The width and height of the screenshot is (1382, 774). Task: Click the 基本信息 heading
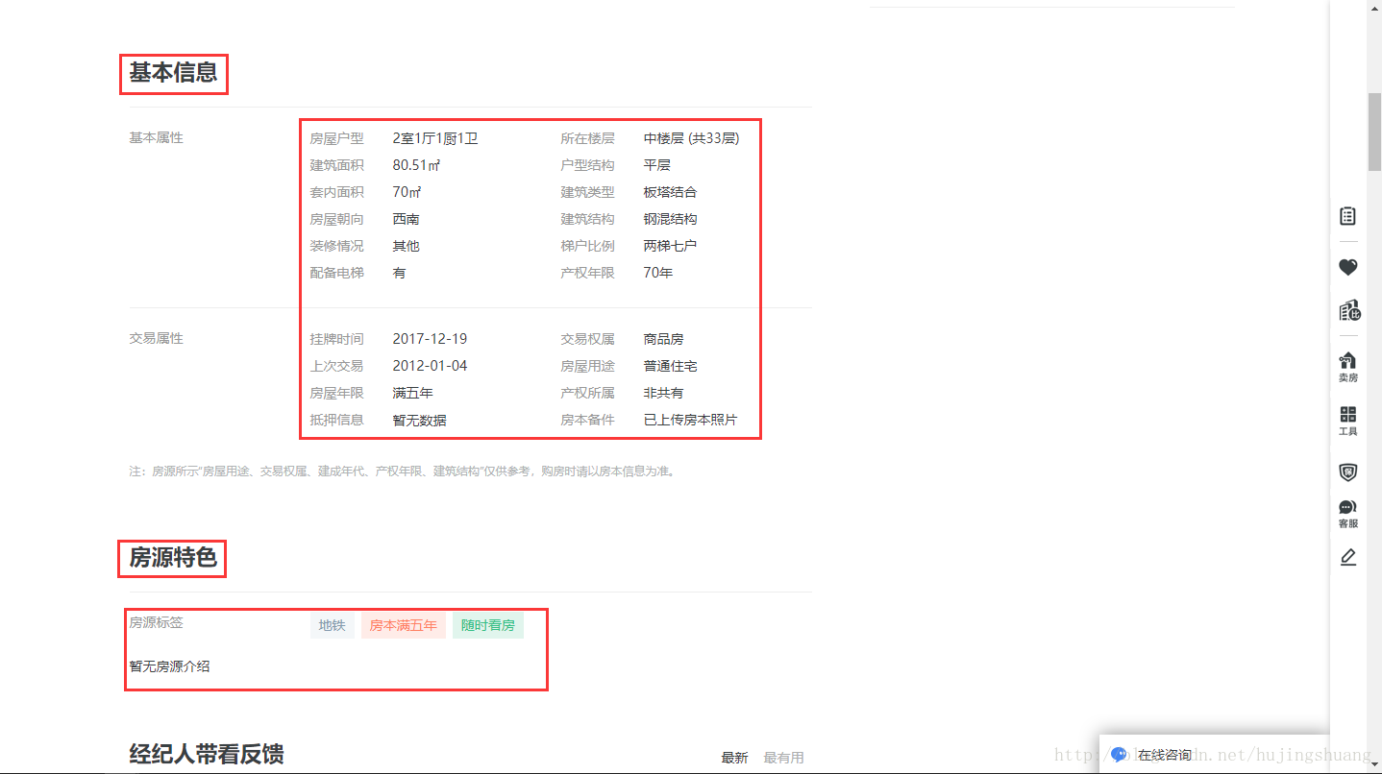pyautogui.click(x=174, y=73)
